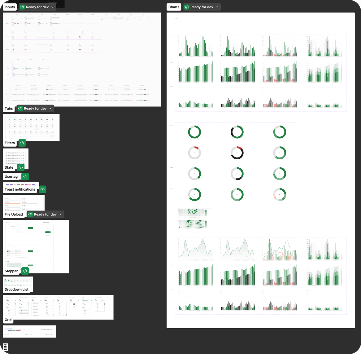
Task: Expand the Tabs Ready for dev dropdown
Action: (50, 108)
